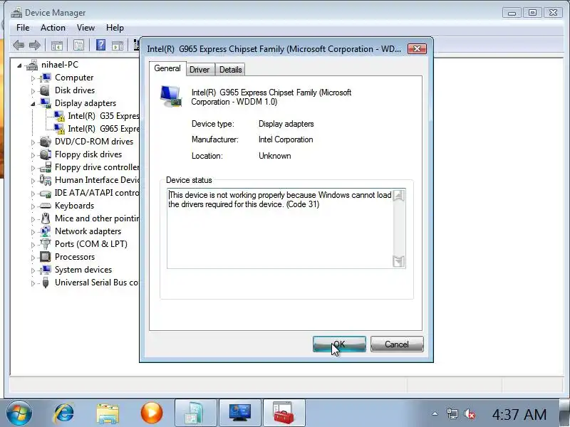Screen dimensions: 570x427
Task: Select the General tab
Action: (167, 68)
